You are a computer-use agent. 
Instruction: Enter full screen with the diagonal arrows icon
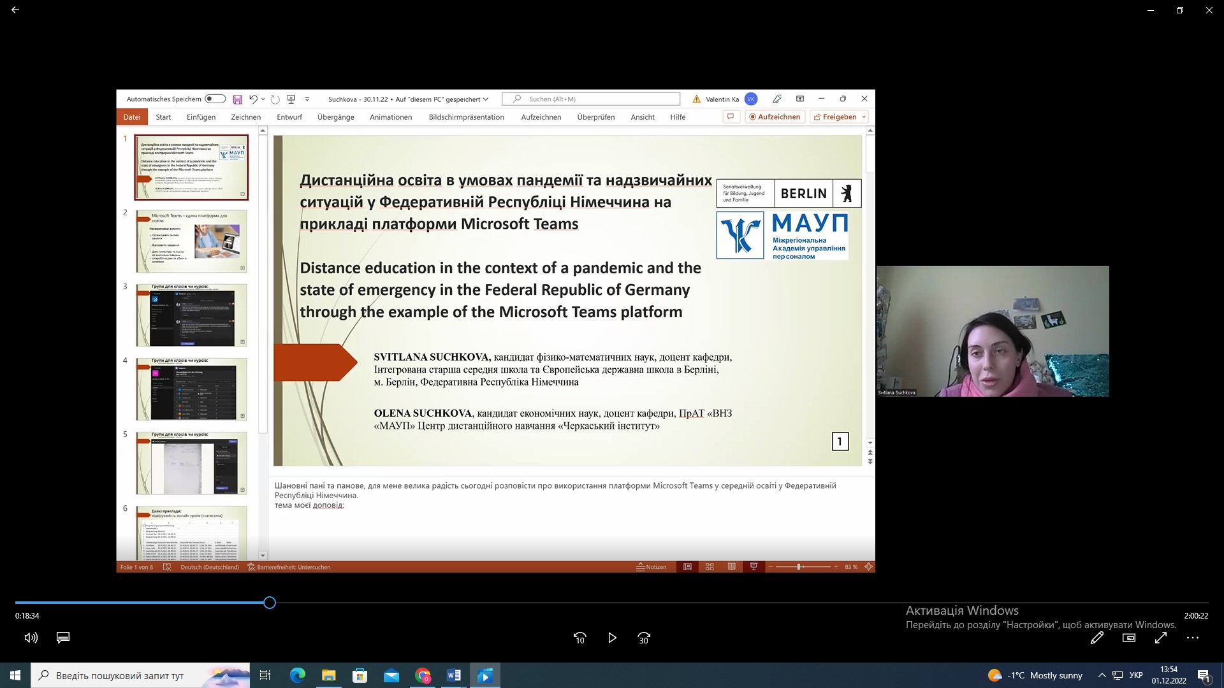pyautogui.click(x=1161, y=638)
